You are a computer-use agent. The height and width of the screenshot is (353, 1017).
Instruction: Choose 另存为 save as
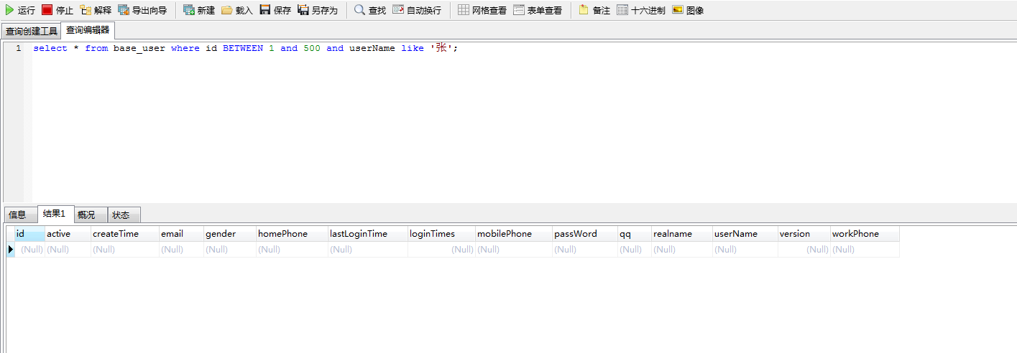click(x=318, y=10)
